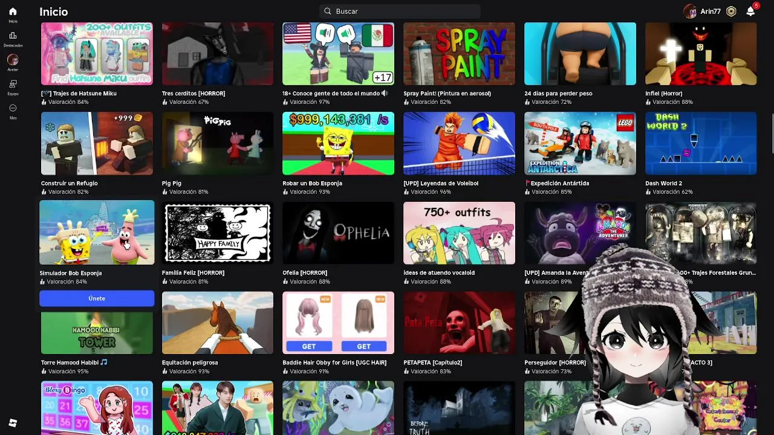Click thumbs-up icon under Construir un Refugio
Image resolution: width=774 pixels, height=435 pixels.
pyautogui.click(x=44, y=192)
